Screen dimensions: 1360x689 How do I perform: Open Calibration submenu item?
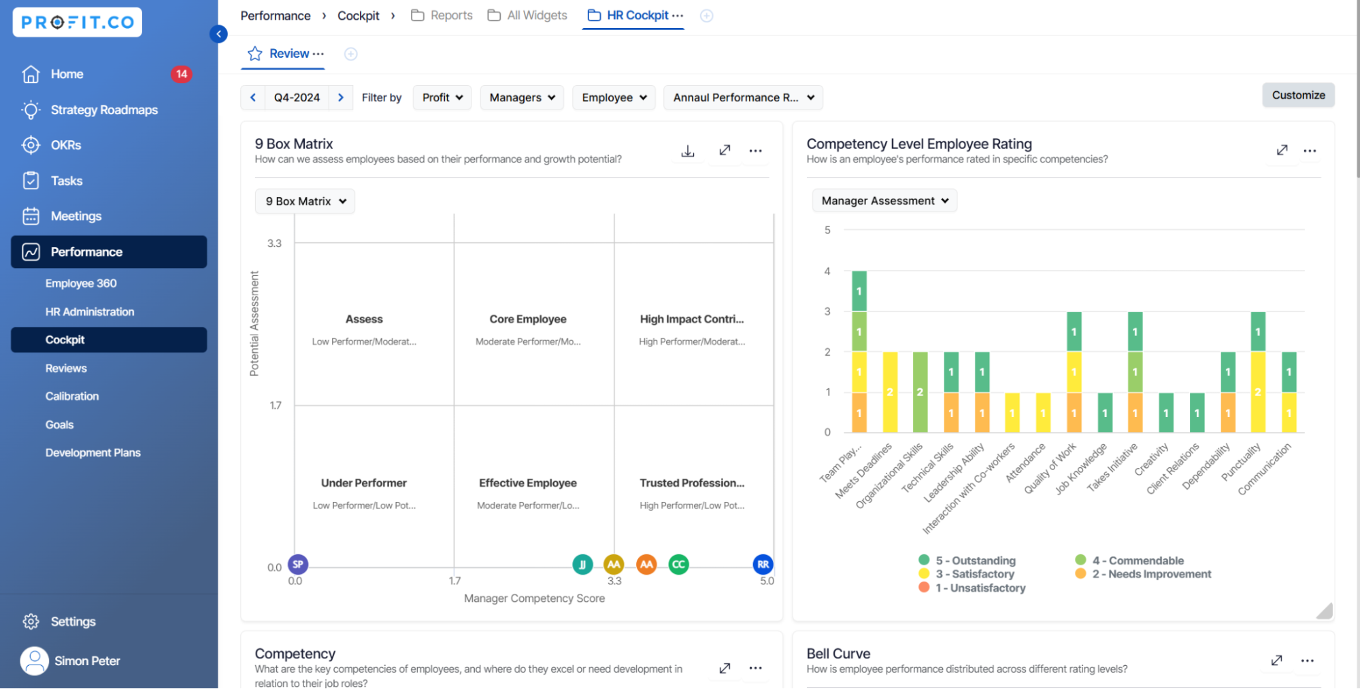pos(72,396)
